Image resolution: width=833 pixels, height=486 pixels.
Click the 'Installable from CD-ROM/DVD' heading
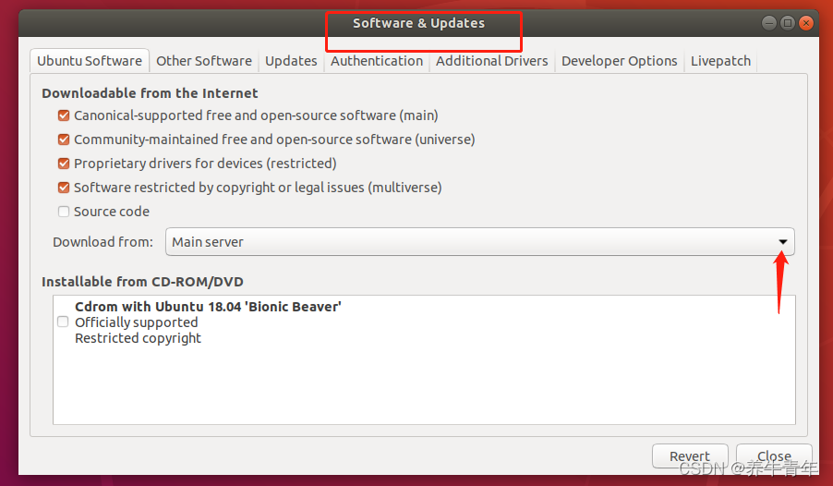[x=142, y=282]
